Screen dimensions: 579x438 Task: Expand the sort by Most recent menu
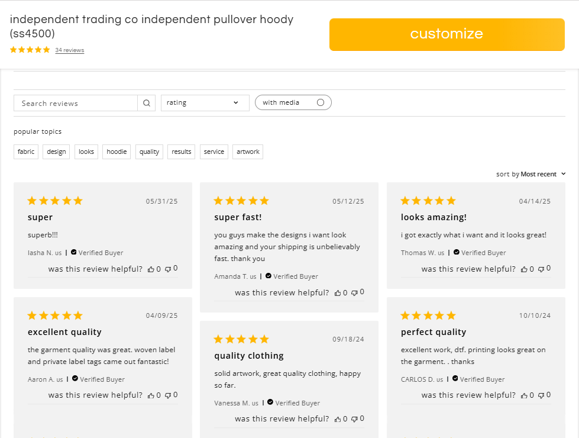point(531,174)
